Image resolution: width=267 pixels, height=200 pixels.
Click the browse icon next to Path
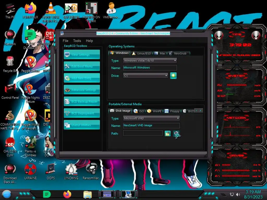tap(168, 134)
